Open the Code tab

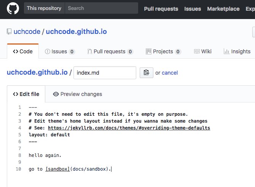[23, 51]
